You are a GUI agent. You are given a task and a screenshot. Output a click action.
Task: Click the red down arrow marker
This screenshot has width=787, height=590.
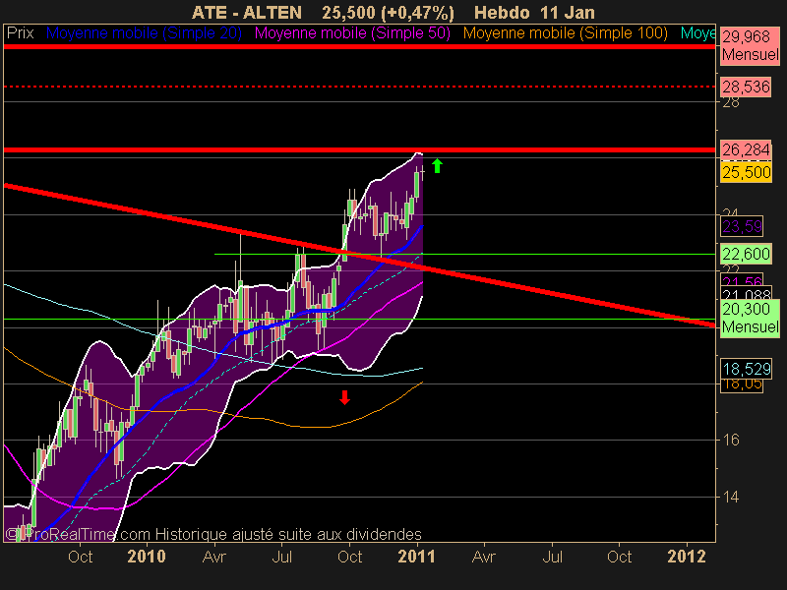click(x=344, y=397)
